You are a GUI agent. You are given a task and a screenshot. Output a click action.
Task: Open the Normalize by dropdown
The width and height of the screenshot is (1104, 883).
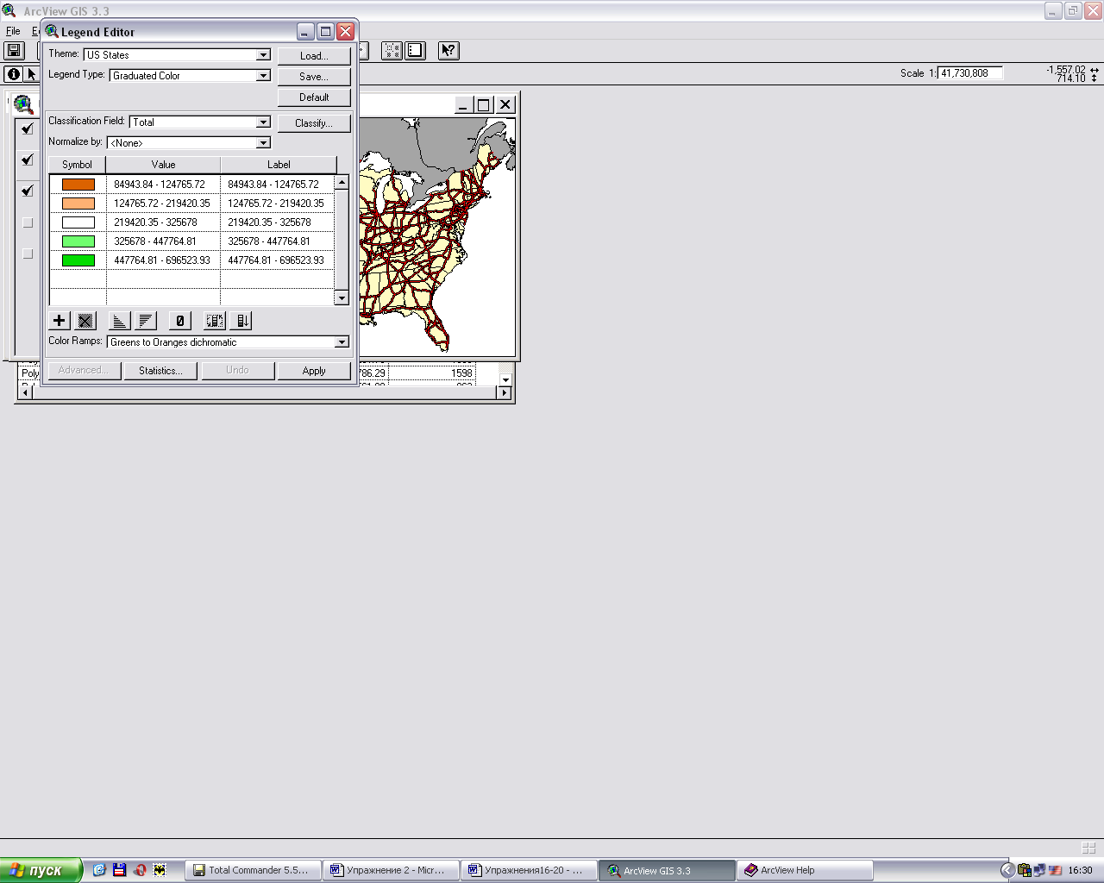pyautogui.click(x=264, y=143)
